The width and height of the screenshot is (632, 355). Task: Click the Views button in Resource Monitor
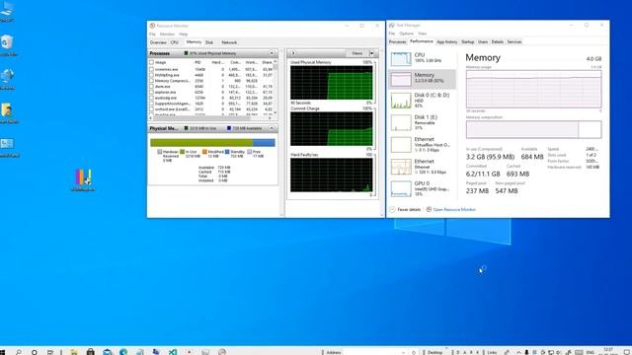[x=357, y=53]
